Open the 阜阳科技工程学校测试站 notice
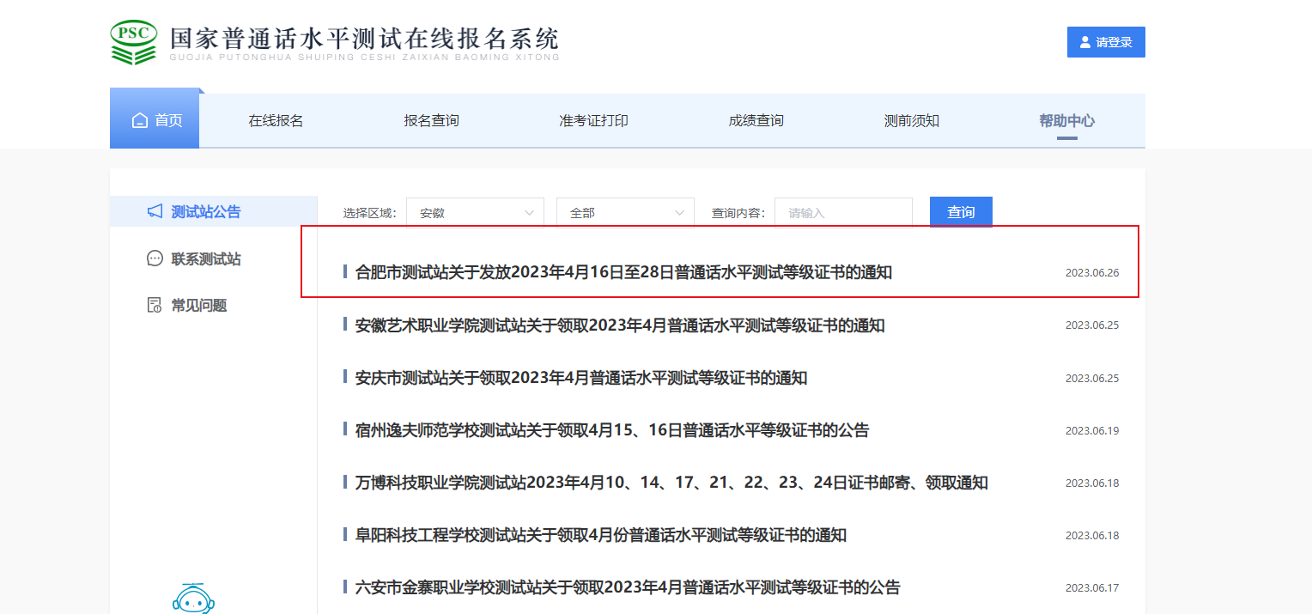1312x614 pixels. coord(601,535)
